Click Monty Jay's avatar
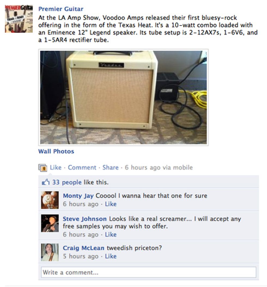 (50, 200)
